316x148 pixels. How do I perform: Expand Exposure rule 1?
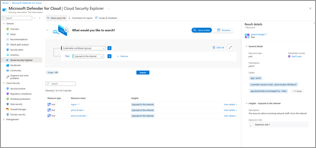click(x=250, y=126)
